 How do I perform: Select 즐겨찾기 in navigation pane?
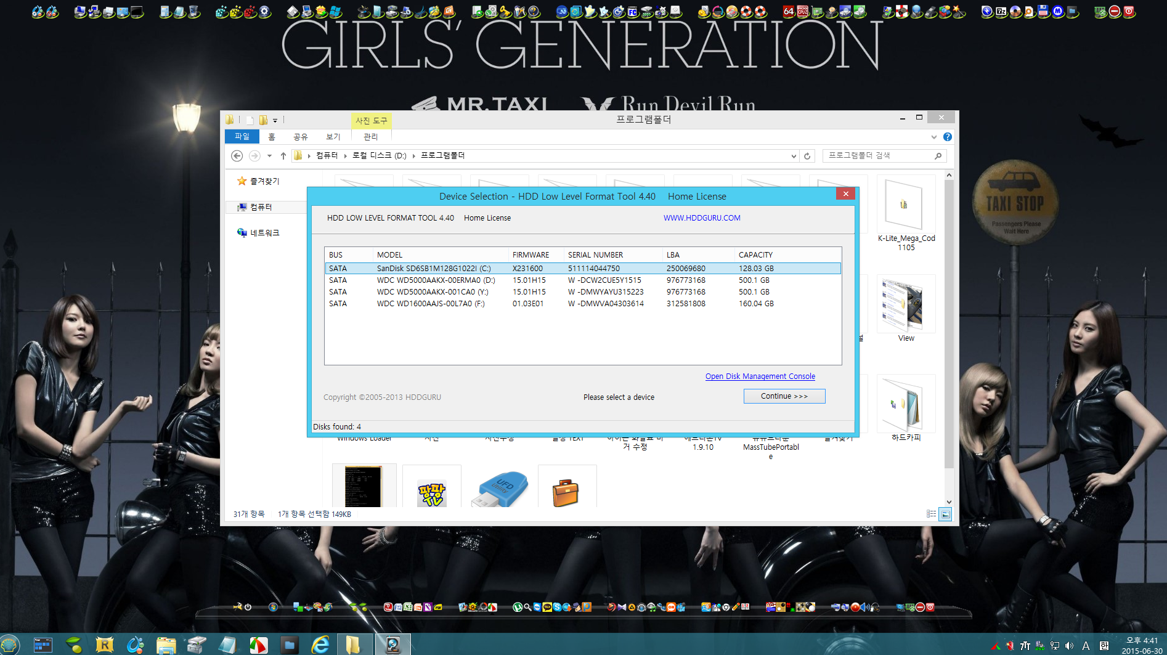pyautogui.click(x=264, y=181)
